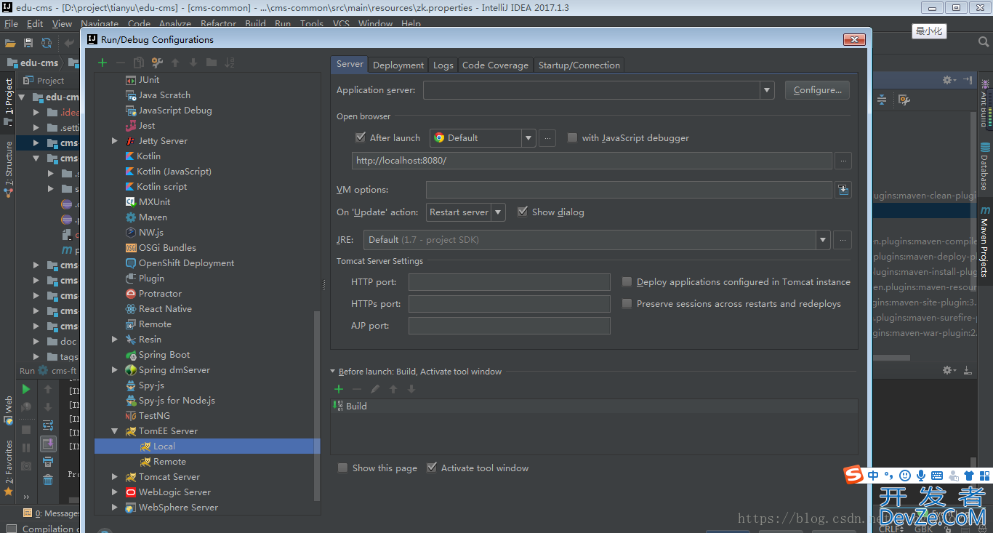This screenshot has height=533, width=993.
Task: Click the Configure... button
Action: click(817, 90)
